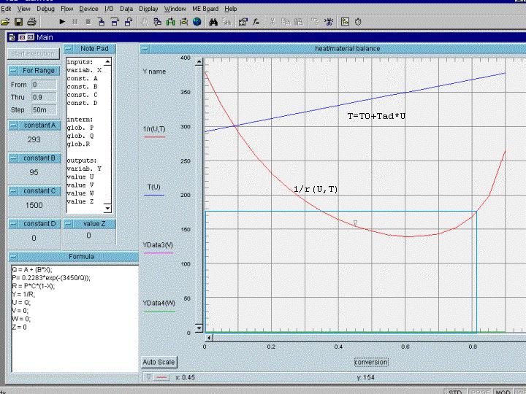This screenshot has width=526, height=394.
Task: Click the red 1/r(U,T) trace color line
Action: pyautogui.click(x=153, y=136)
